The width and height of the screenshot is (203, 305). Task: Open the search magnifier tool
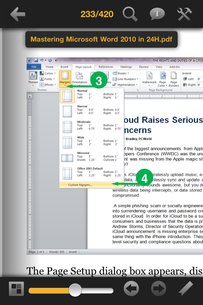tap(130, 14)
